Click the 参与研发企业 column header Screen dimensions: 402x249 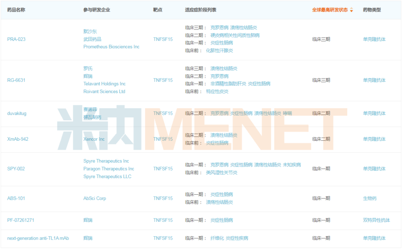[97, 10]
